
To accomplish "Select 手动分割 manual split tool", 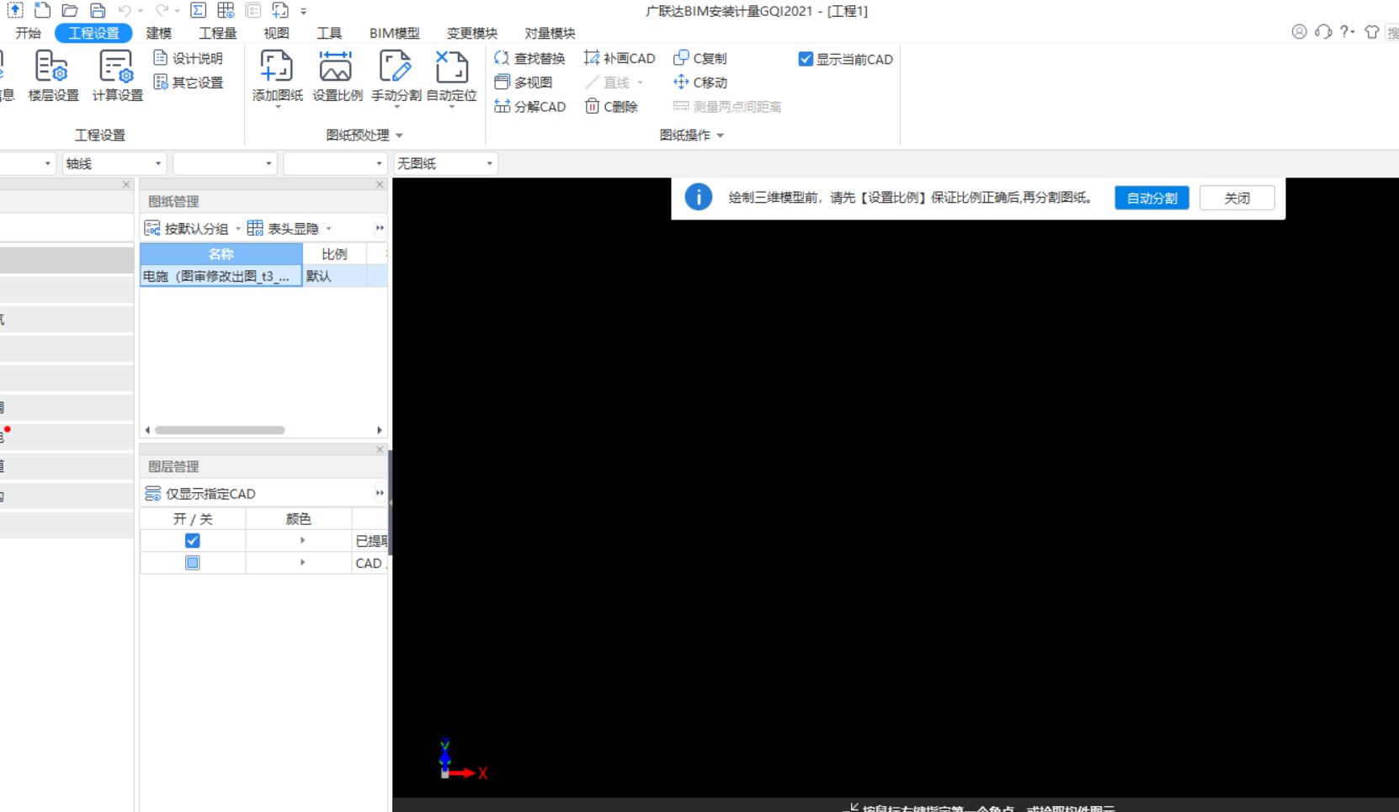I will (x=396, y=76).
